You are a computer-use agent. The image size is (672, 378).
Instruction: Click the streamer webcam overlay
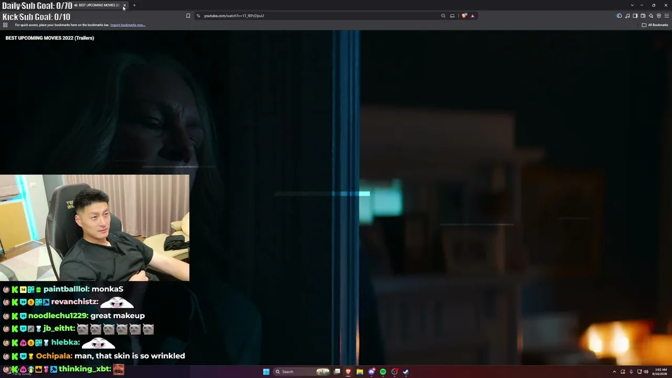point(94,228)
